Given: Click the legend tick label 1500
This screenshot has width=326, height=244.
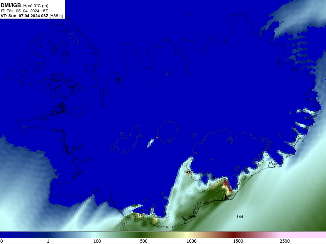Looking at the screenshot, I should (x=238, y=241).
